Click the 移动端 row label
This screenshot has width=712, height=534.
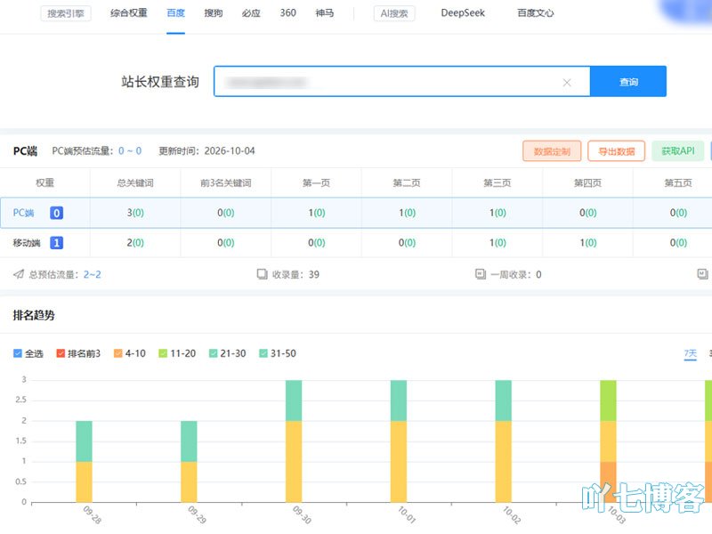click(27, 242)
